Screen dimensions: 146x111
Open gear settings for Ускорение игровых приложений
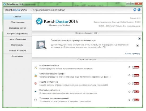coord(130,100)
